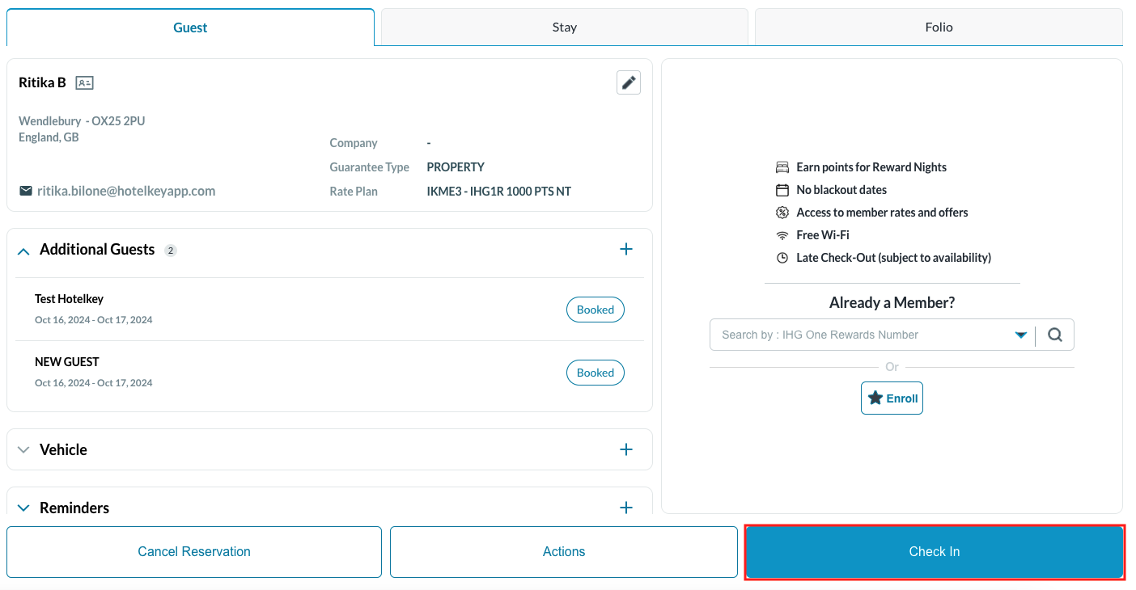The image size is (1136, 590).
Task: Add a vehicle with the plus icon
Action: 625,449
